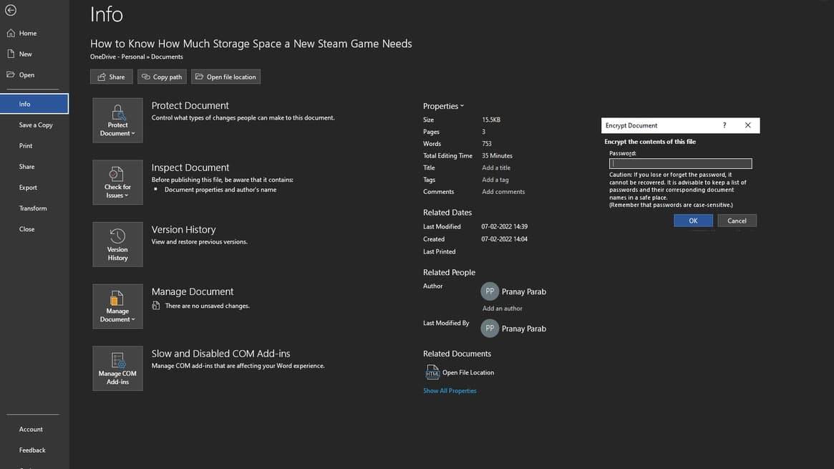Open Manage COM Add-ins

[x=117, y=369]
